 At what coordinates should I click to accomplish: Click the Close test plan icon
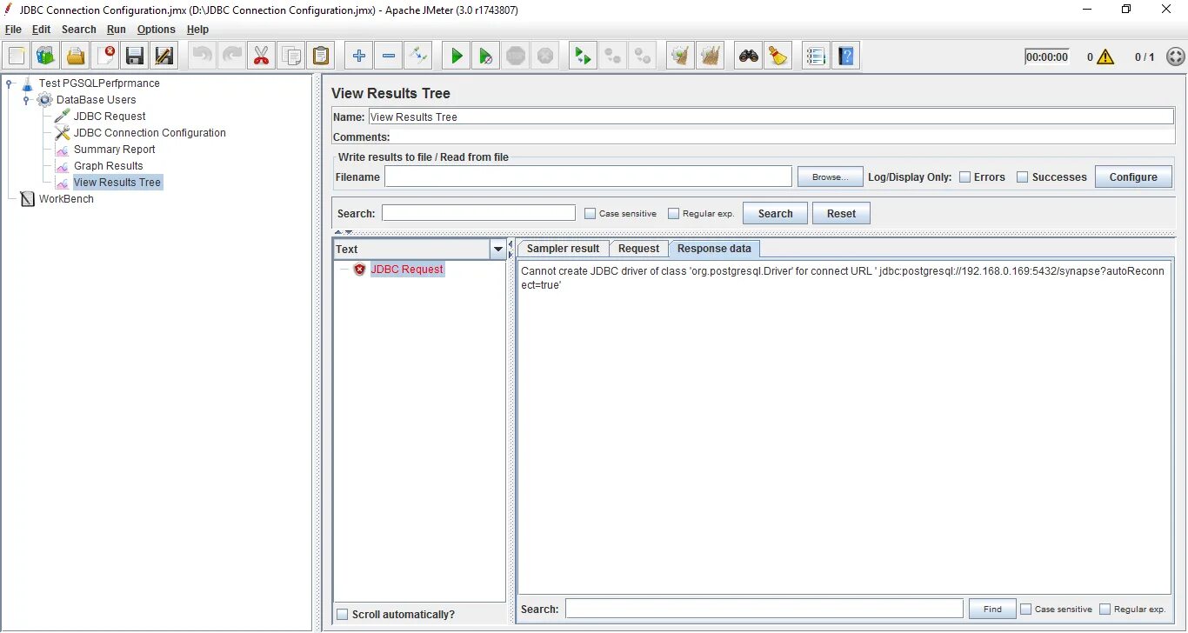[105, 57]
